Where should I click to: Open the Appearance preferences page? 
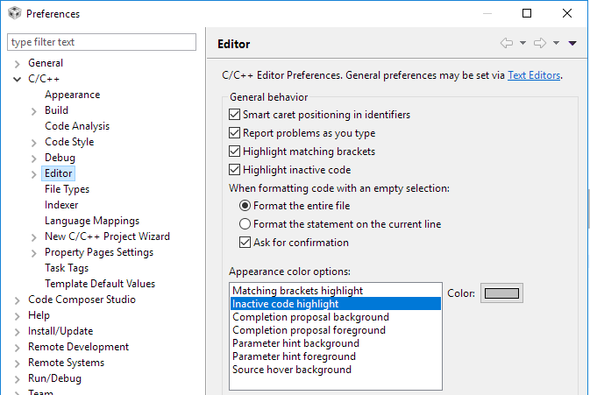[x=72, y=95]
